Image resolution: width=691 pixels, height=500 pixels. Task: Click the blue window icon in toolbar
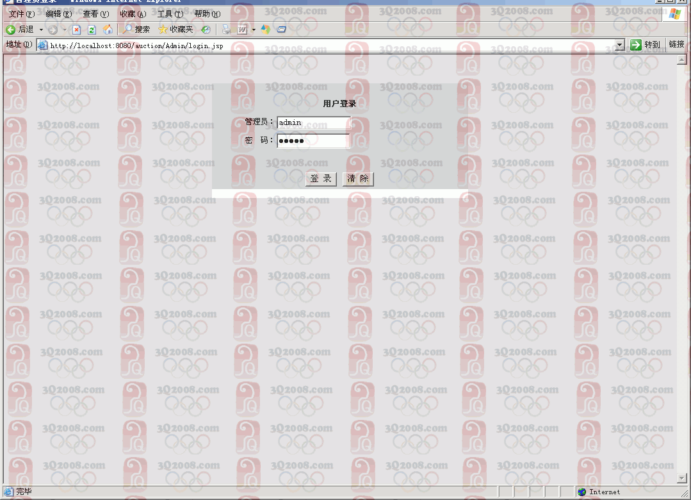point(281,29)
